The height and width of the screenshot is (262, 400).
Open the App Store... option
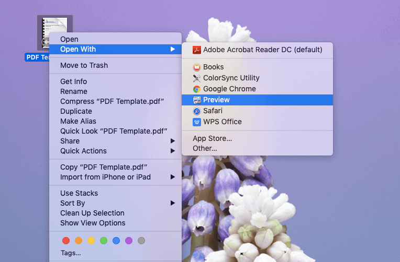tap(212, 138)
